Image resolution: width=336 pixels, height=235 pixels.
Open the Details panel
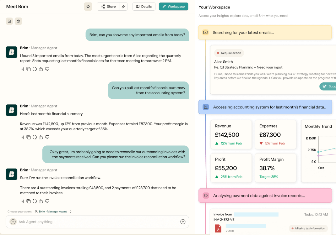[x=144, y=7]
